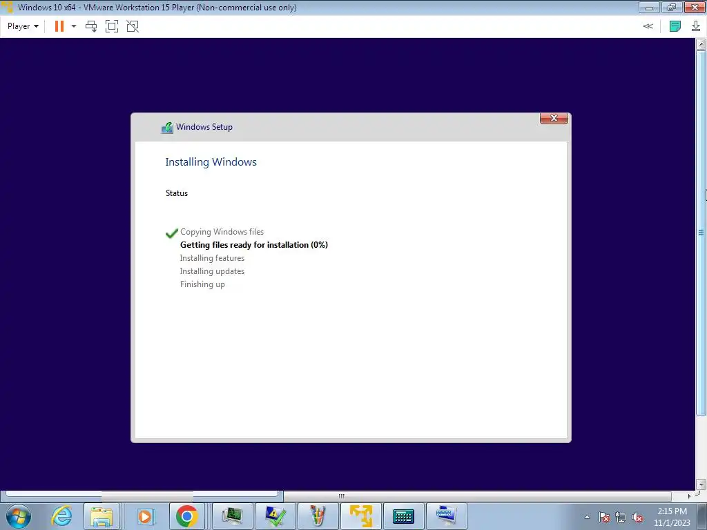
Task: Click the 'Status' label
Action: (x=176, y=193)
